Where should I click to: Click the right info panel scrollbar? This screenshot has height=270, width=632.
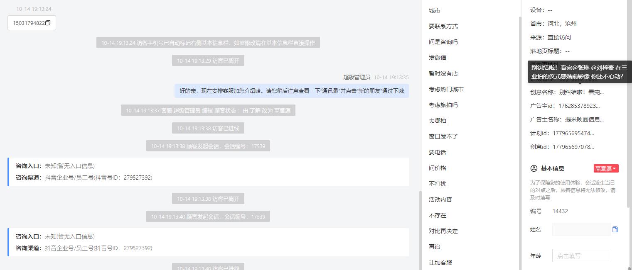[x=628, y=104]
